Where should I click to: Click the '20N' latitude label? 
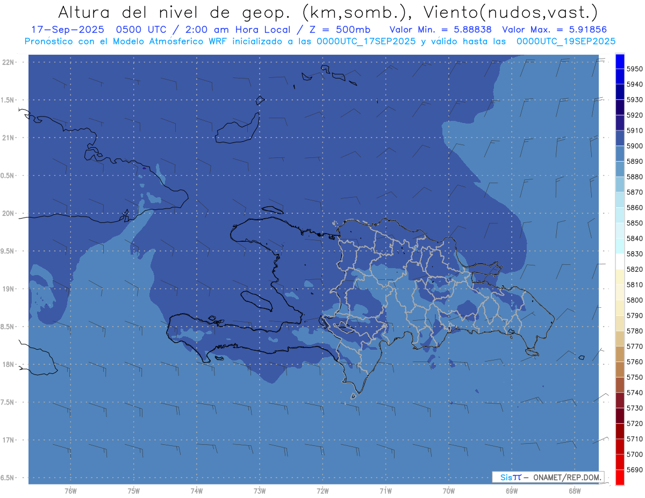(x=9, y=213)
